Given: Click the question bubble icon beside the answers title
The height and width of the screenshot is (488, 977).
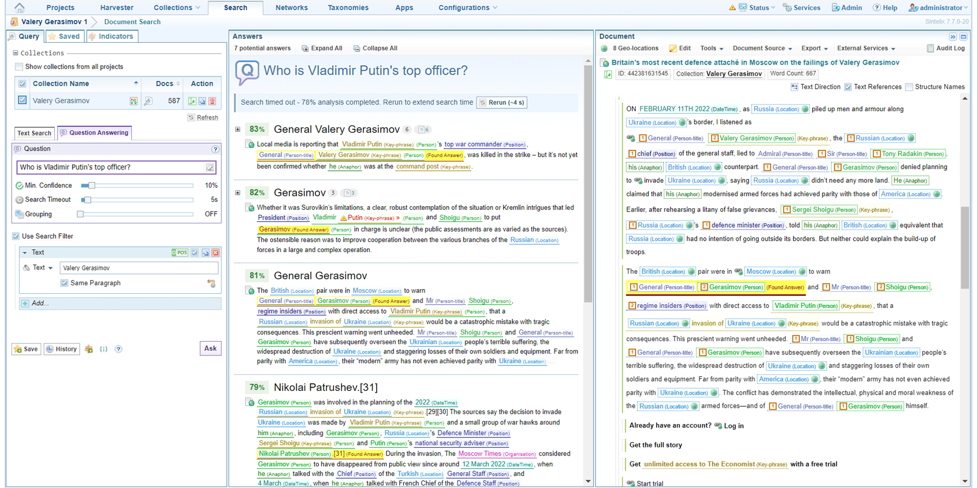Looking at the screenshot, I should tap(247, 72).
